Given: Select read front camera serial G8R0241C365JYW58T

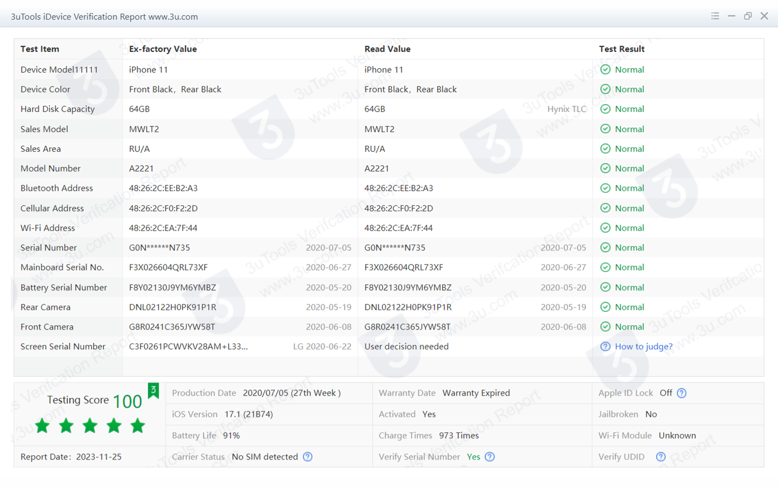Looking at the screenshot, I should point(407,327).
